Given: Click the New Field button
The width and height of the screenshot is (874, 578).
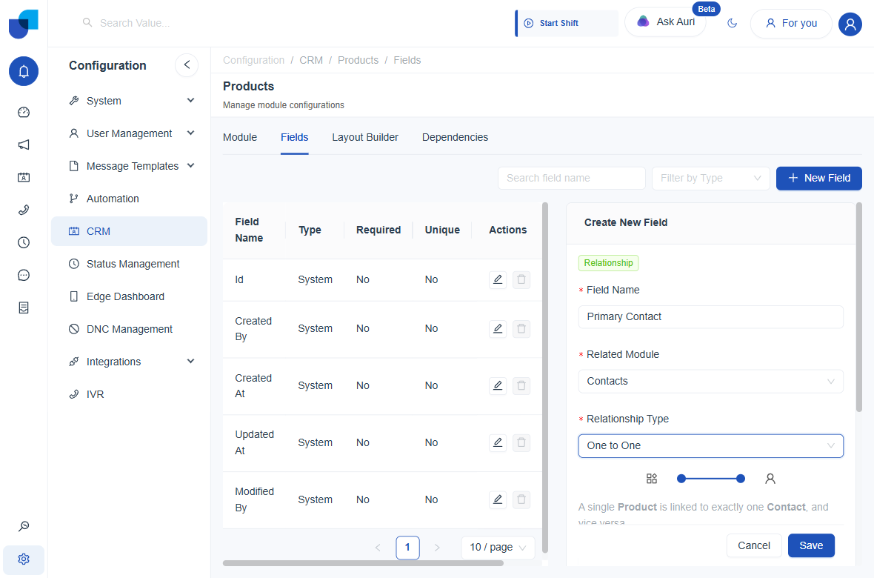Looking at the screenshot, I should tap(818, 178).
